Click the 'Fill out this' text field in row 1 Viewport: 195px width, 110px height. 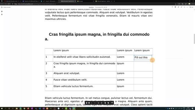coord(143,57)
